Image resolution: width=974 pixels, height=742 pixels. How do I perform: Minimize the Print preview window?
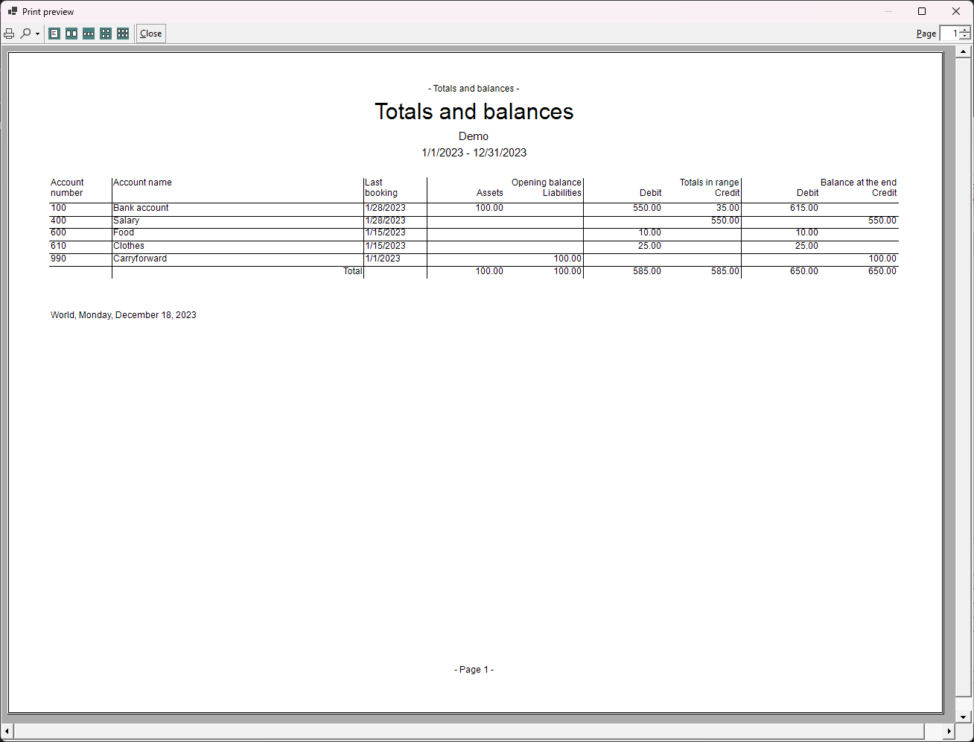coord(888,11)
